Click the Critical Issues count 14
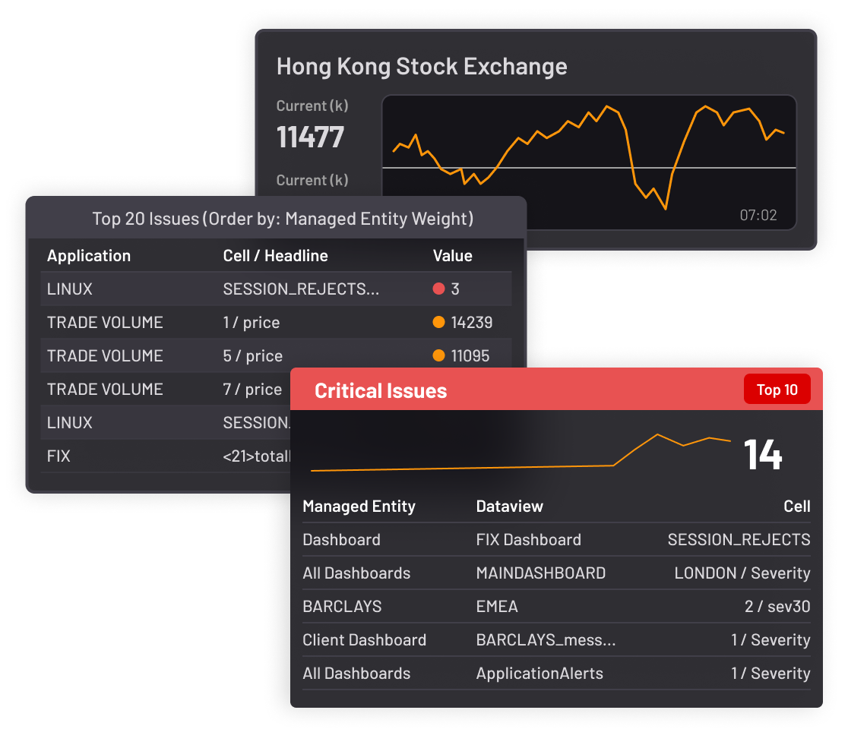 click(x=762, y=454)
